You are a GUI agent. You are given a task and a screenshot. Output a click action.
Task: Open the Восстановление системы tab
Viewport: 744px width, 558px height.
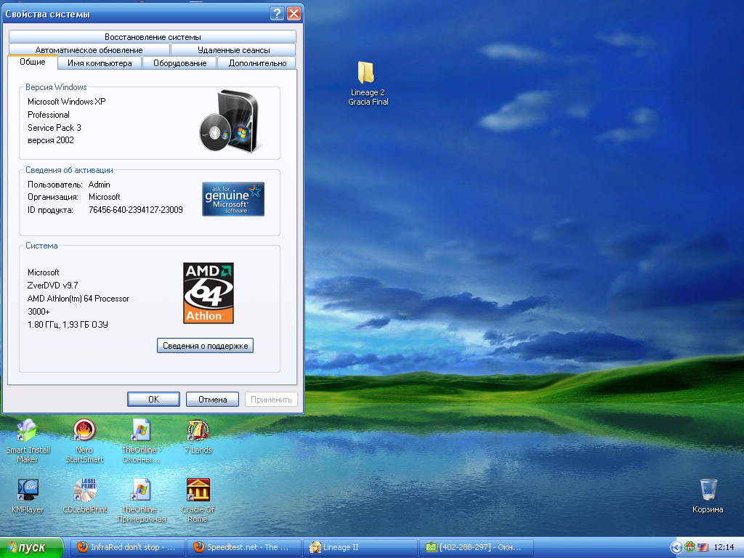(x=153, y=37)
